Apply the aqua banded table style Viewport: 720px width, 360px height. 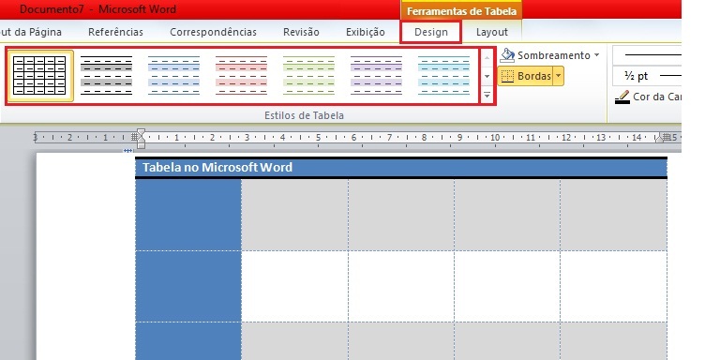443,76
